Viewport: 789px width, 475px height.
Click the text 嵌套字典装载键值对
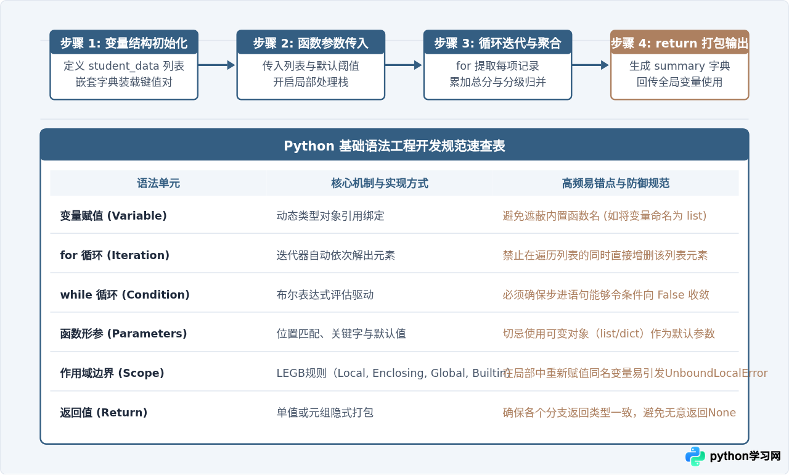[124, 82]
